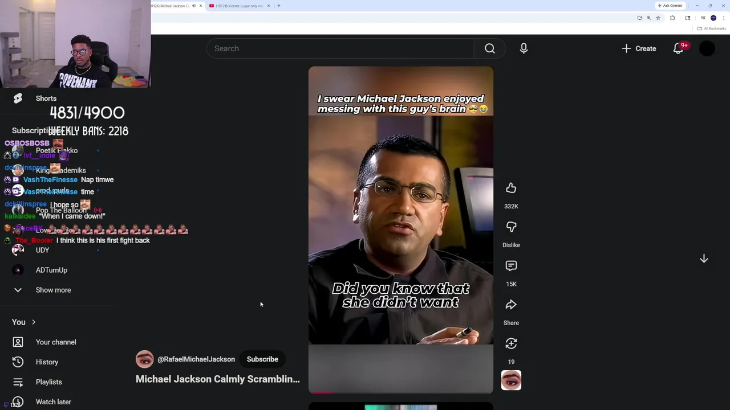Focus the YouTube Search field
The height and width of the screenshot is (410, 730).
click(340, 48)
